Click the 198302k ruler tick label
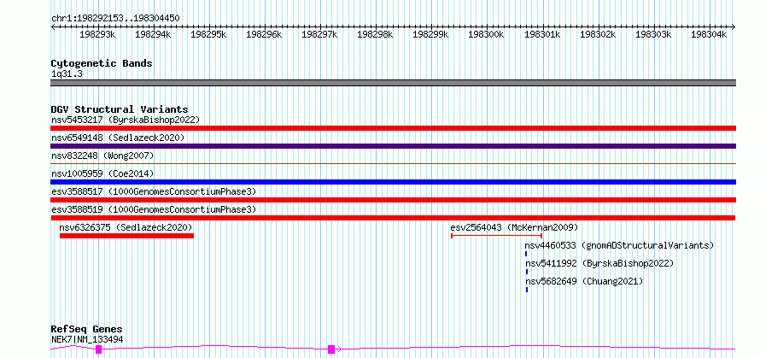 598,34
